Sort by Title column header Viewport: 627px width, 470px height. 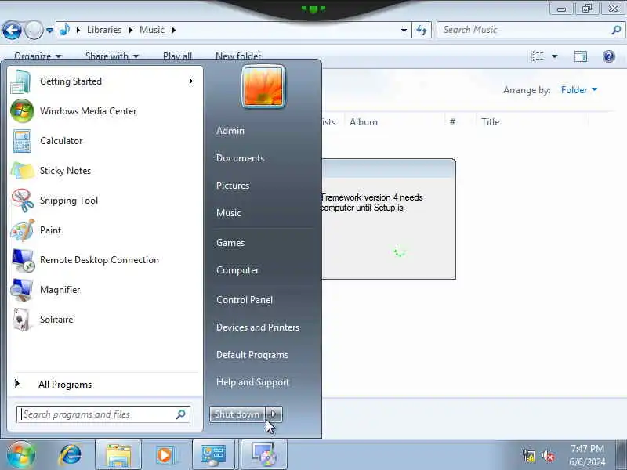491,122
